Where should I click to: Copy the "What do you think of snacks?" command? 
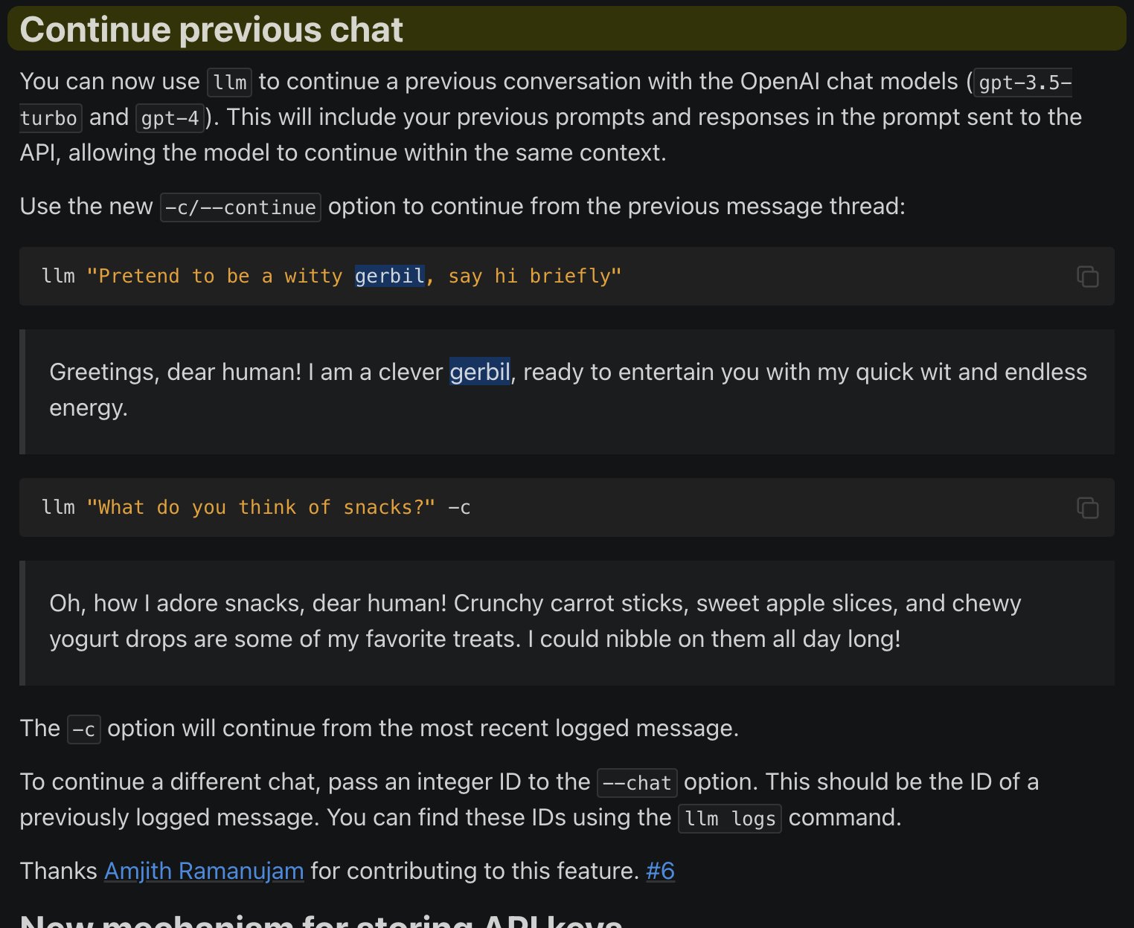click(1087, 508)
